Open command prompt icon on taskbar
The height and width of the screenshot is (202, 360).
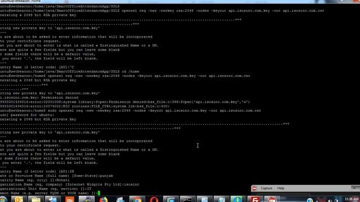[x=187, y=199]
